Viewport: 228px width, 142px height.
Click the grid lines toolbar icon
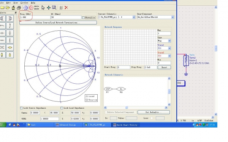(61, 8)
